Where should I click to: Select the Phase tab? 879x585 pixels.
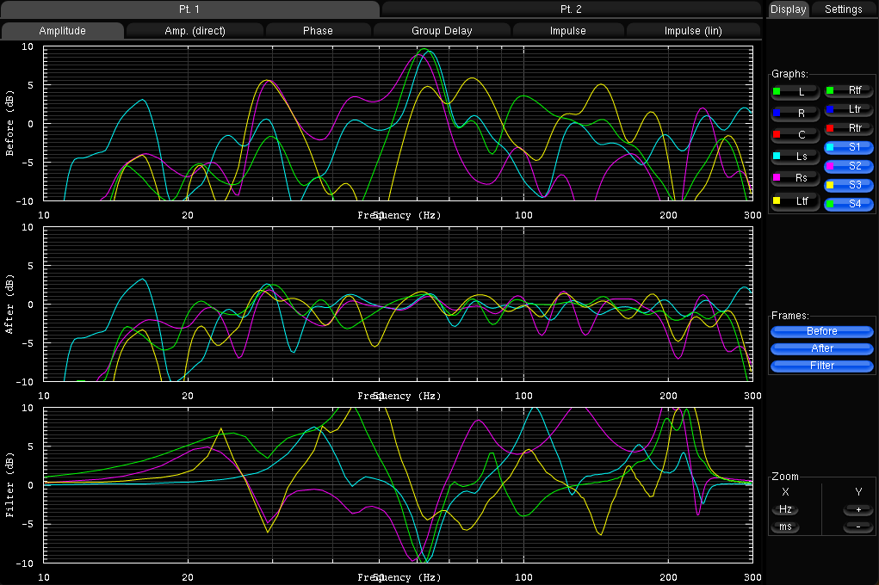click(x=318, y=31)
